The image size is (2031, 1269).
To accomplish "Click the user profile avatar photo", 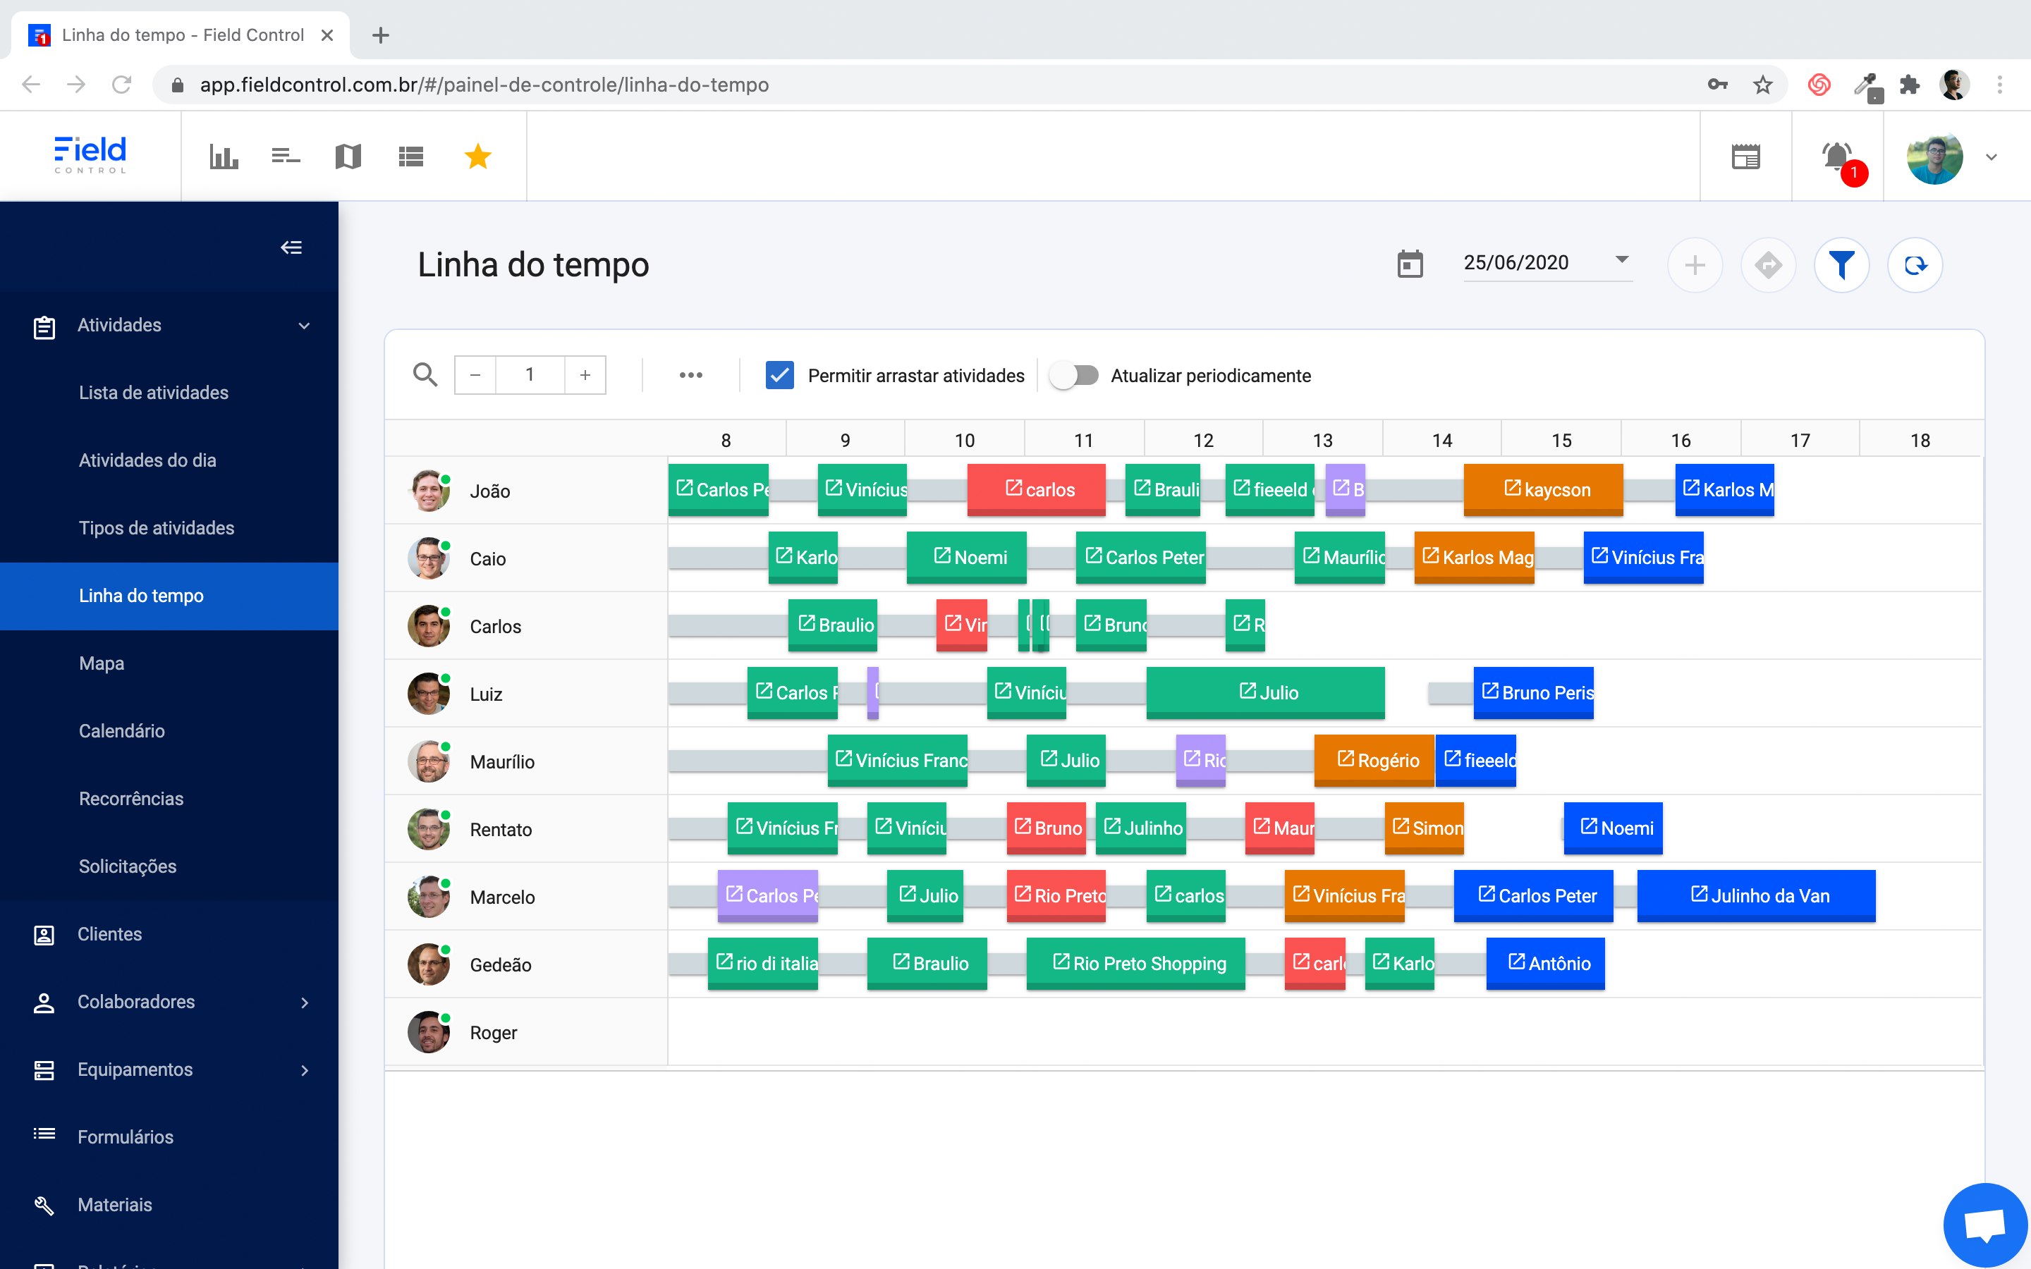I will click(x=1934, y=157).
